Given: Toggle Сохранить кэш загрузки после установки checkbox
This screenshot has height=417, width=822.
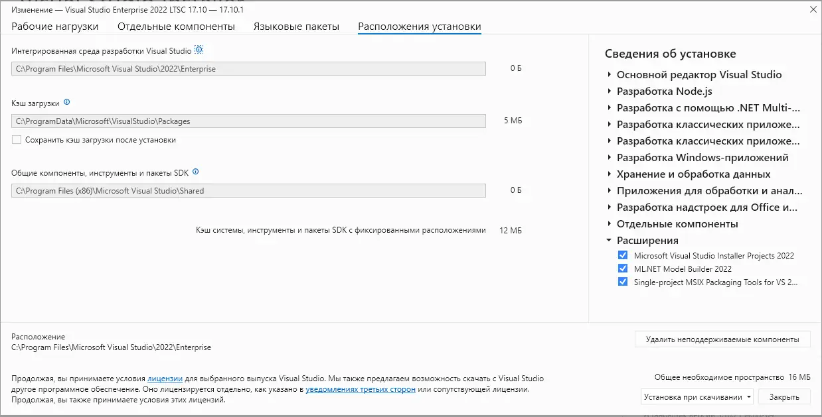Looking at the screenshot, I should coord(17,140).
